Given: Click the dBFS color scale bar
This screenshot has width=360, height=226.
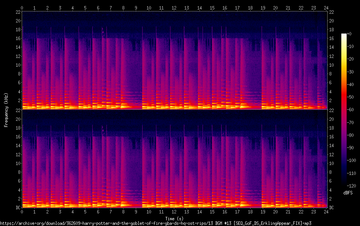Looking at the screenshot, I should 344,110.
